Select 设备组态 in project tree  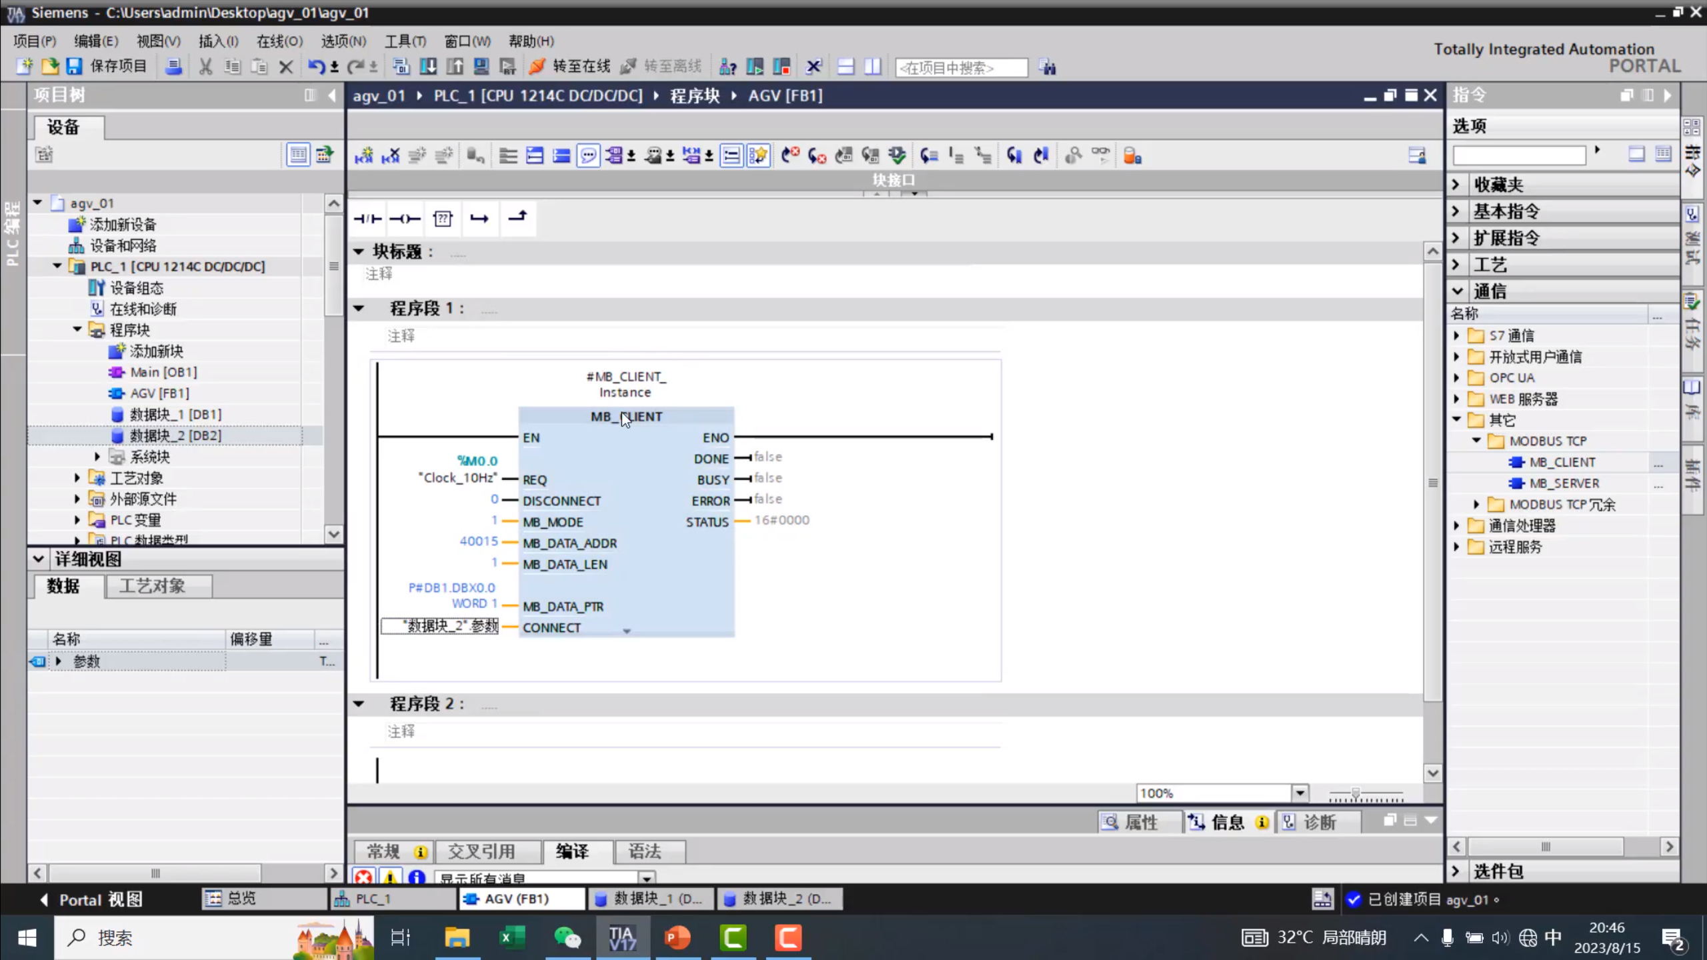136,287
